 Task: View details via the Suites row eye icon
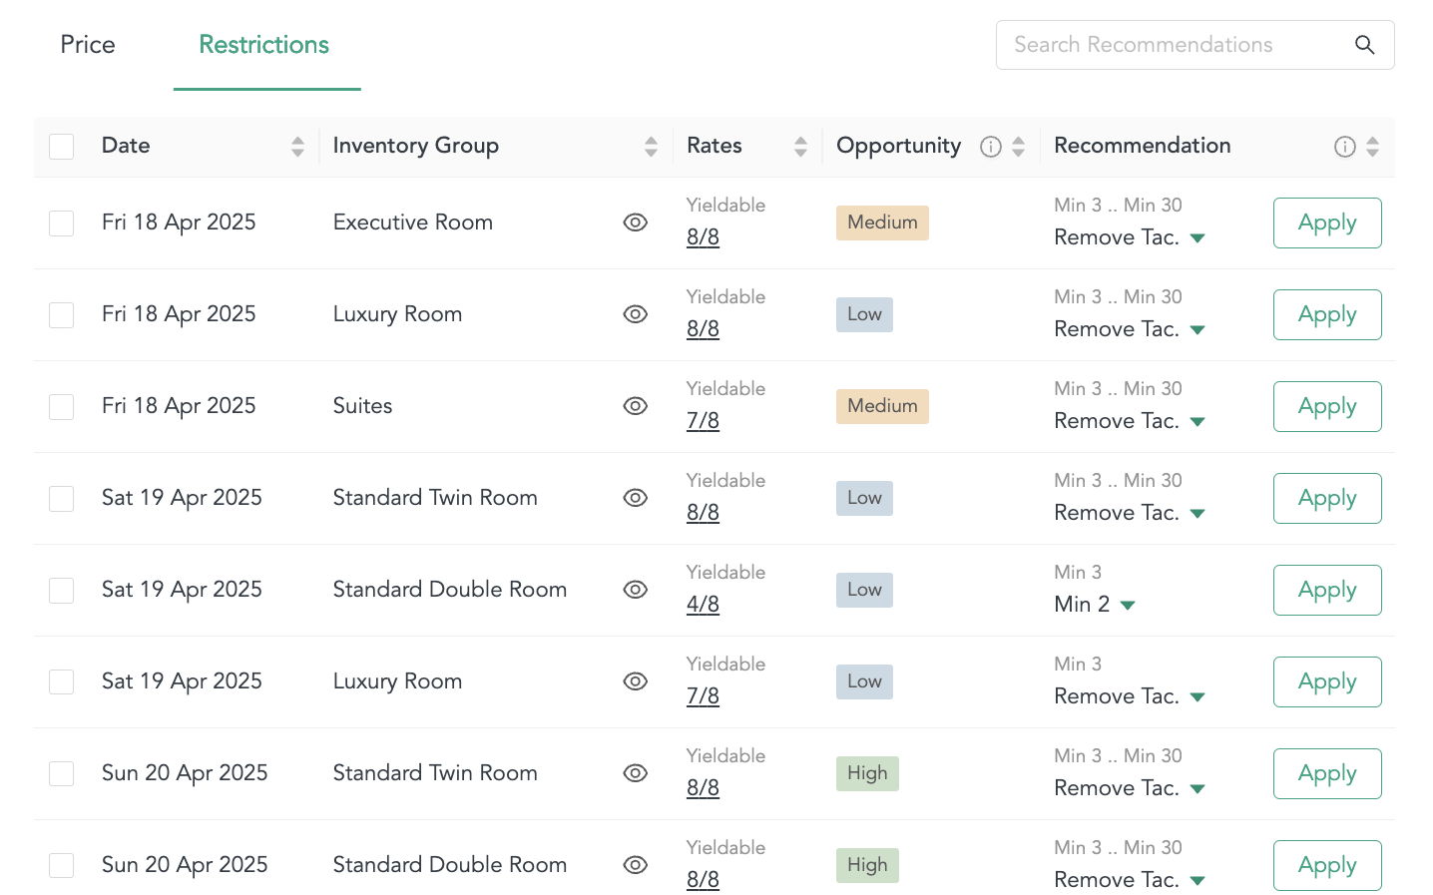[x=636, y=406]
